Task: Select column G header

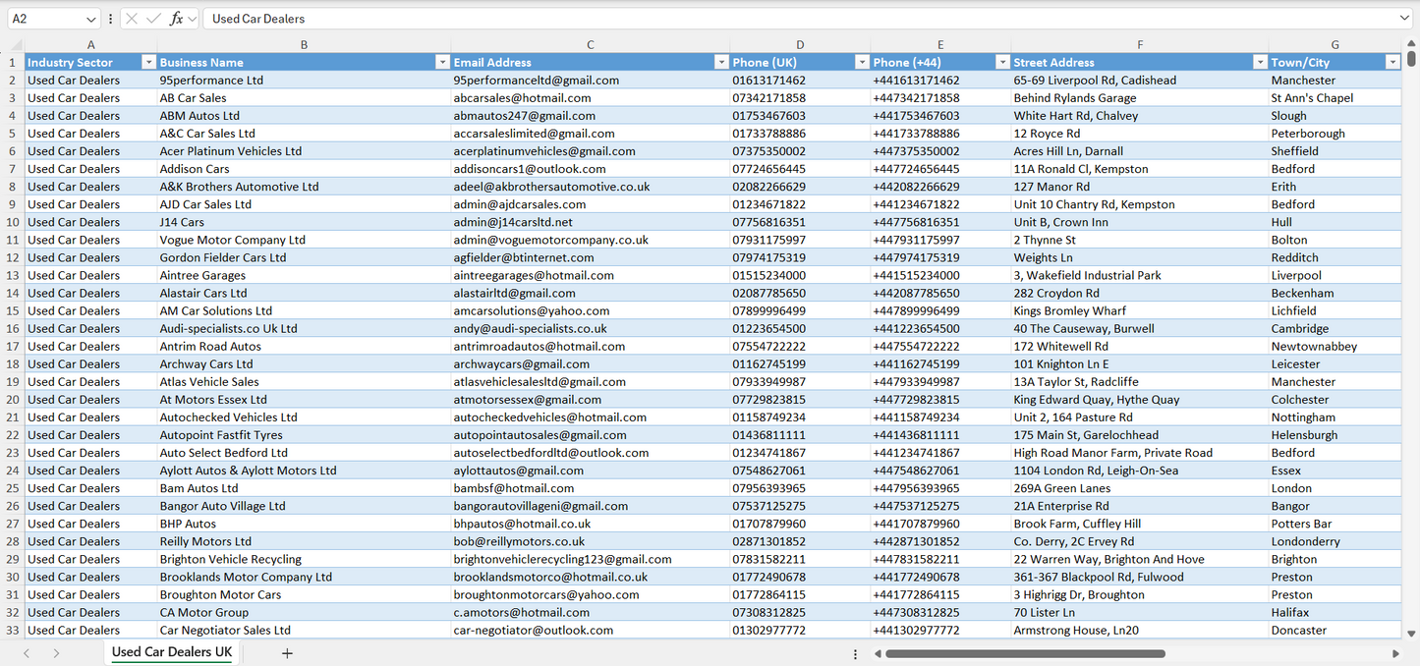Action: pos(1335,44)
